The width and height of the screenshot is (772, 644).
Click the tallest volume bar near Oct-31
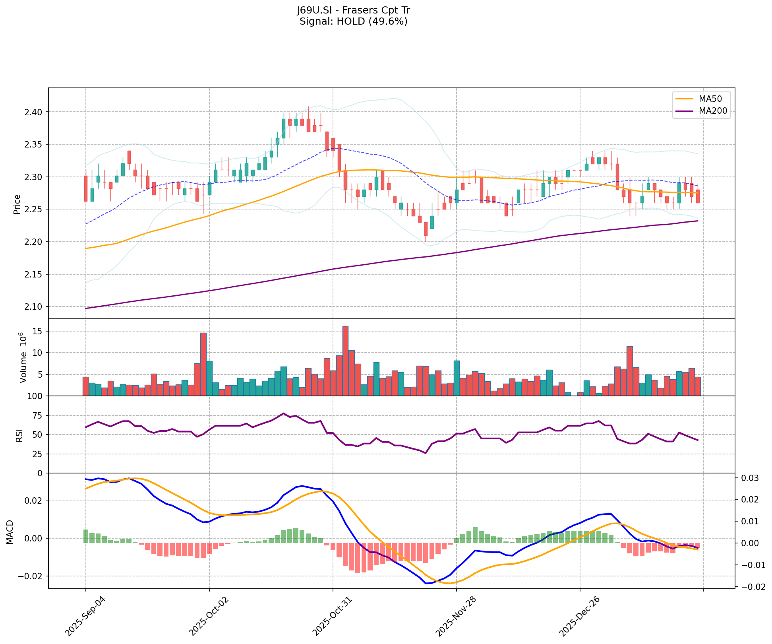click(x=345, y=361)
